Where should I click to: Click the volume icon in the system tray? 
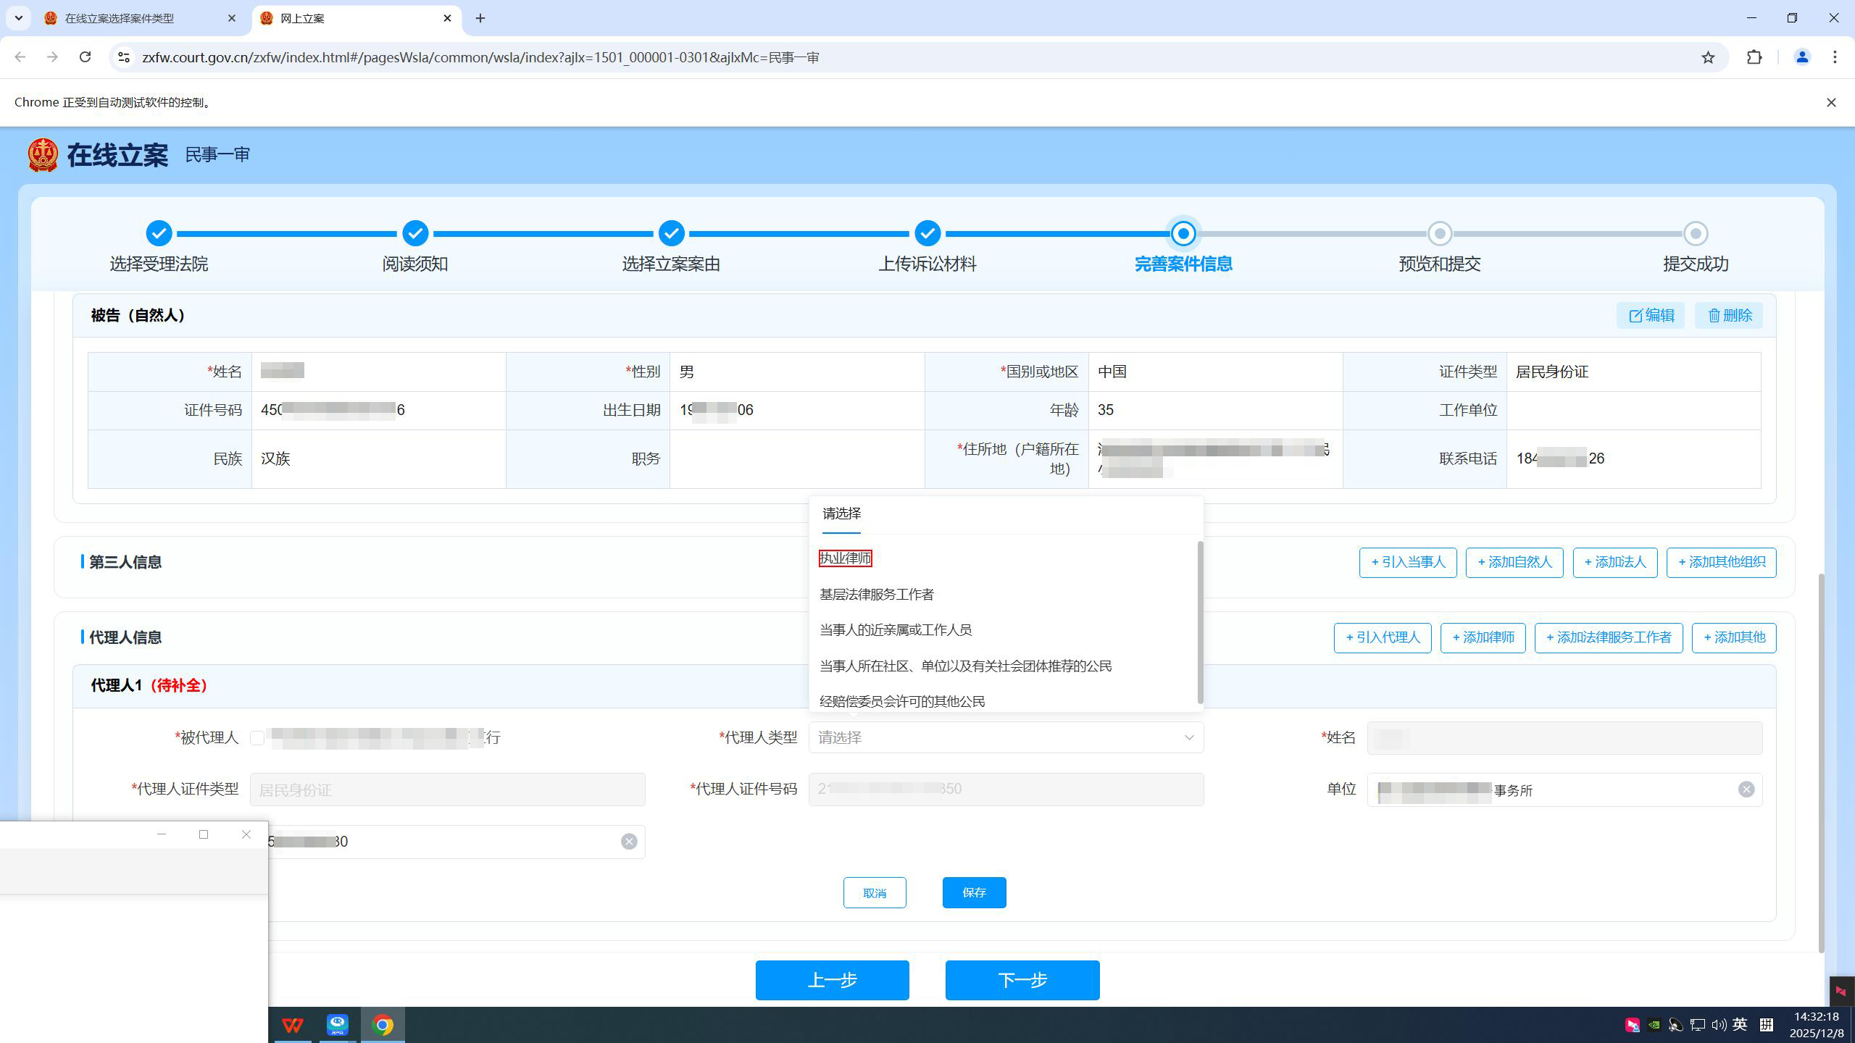[1718, 1024]
